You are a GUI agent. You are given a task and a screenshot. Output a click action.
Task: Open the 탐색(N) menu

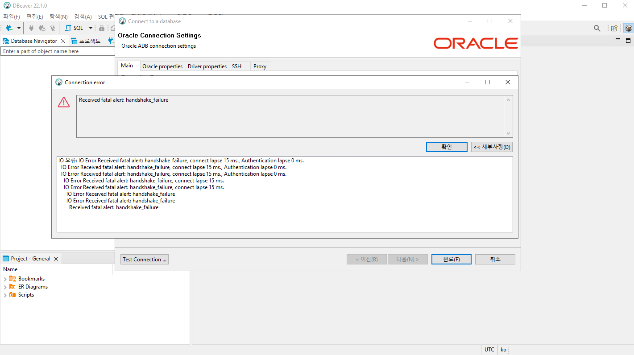coord(58,17)
